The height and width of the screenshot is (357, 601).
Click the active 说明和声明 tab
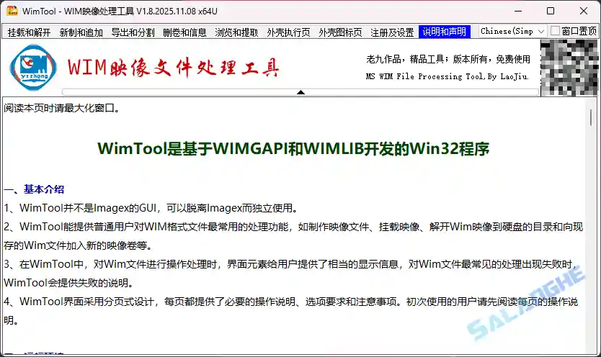pyautogui.click(x=444, y=32)
